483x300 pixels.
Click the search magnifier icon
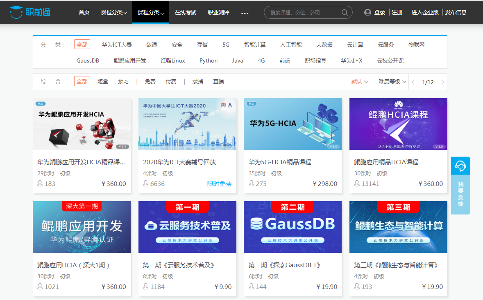(x=344, y=12)
